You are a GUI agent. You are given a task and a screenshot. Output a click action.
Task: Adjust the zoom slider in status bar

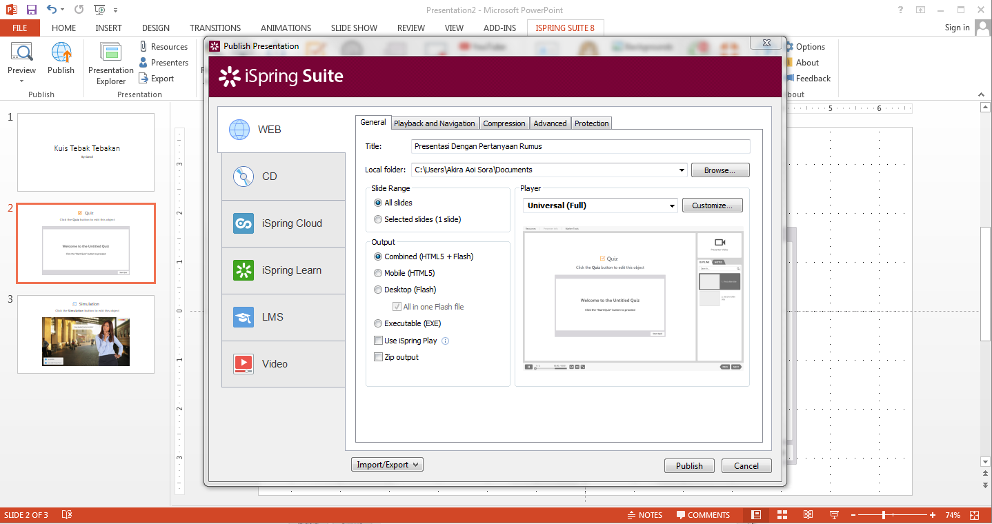point(883,515)
